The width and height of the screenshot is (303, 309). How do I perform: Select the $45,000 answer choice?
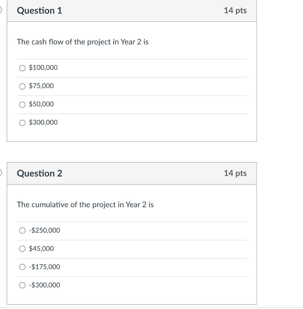pos(22,249)
